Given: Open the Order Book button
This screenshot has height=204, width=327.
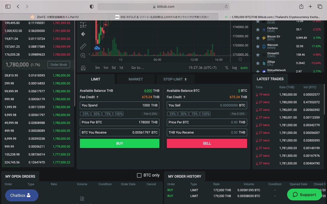Looking at the screenshot, I should tap(59, 65).
